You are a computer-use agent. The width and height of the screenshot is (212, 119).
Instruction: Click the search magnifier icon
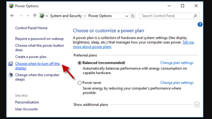click(195, 16)
